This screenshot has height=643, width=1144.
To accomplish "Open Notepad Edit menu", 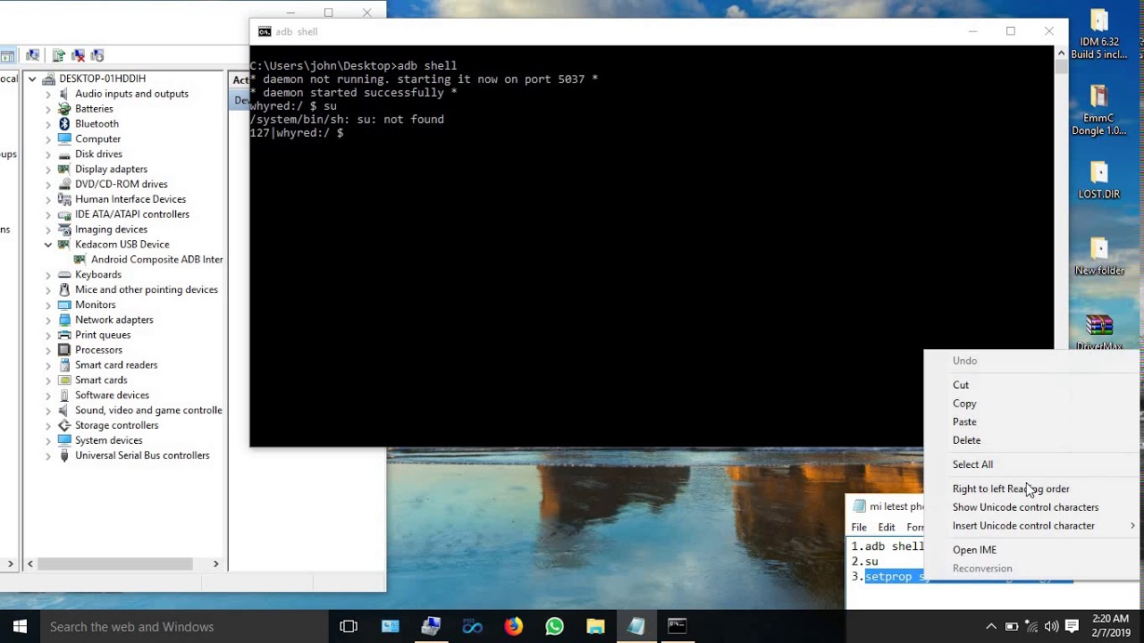I will 887,528.
